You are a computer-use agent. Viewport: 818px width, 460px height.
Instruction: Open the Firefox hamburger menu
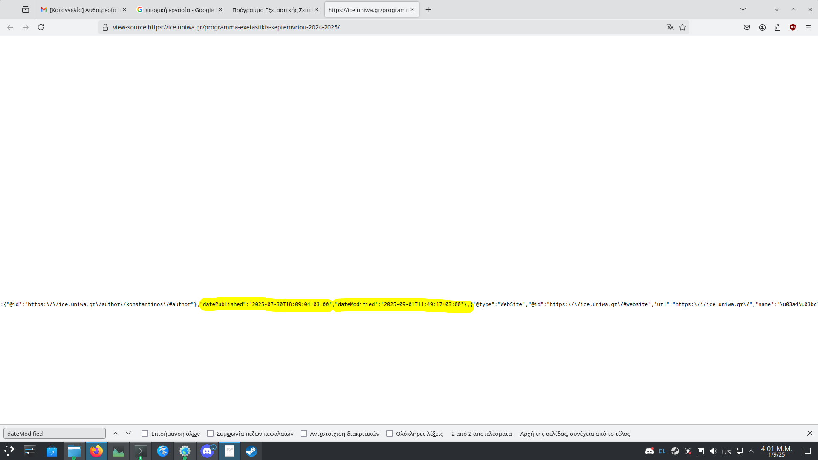point(808,27)
